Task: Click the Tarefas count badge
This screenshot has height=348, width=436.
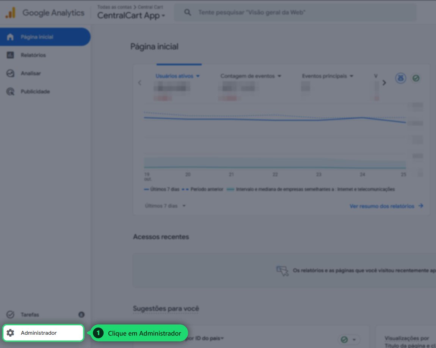Action: 81,315
